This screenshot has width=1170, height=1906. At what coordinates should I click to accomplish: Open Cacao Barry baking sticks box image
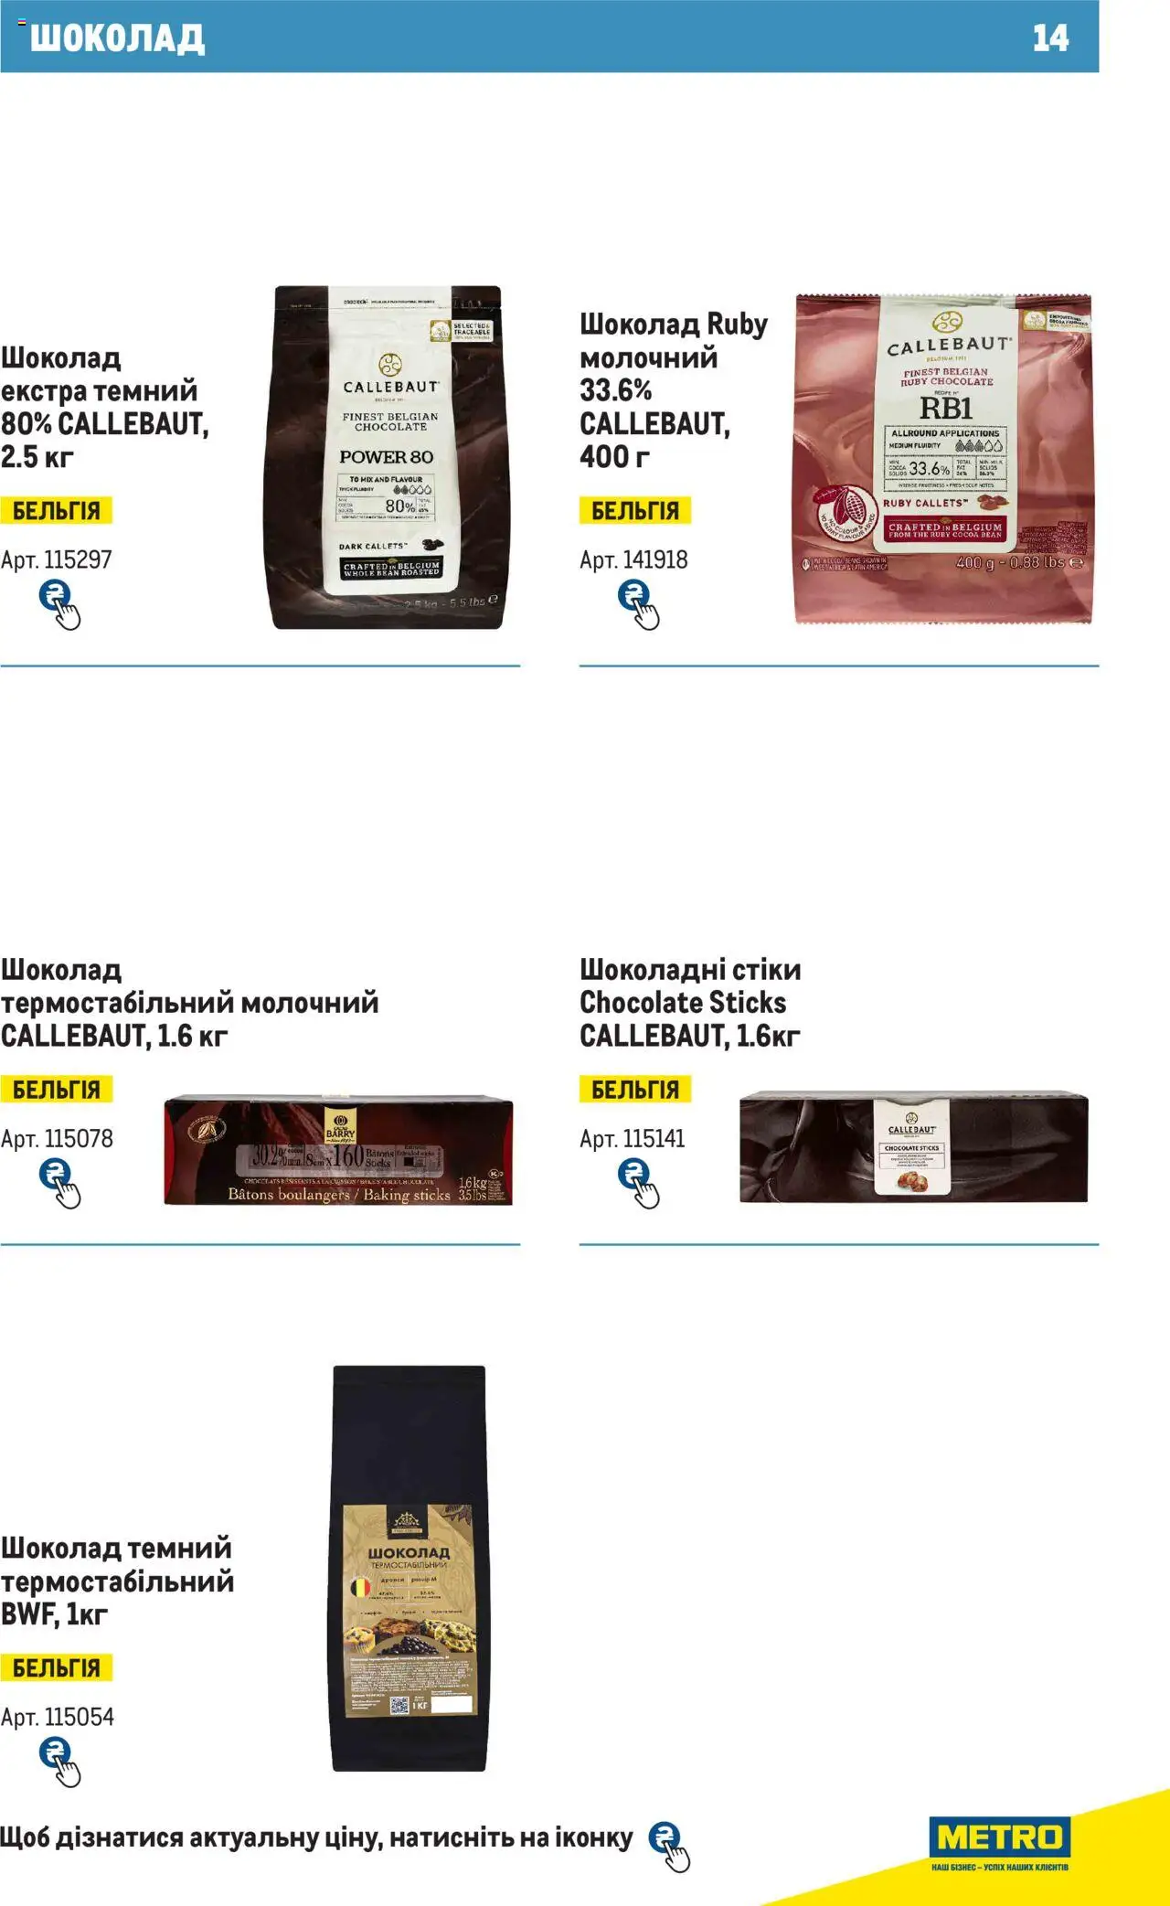(338, 1150)
